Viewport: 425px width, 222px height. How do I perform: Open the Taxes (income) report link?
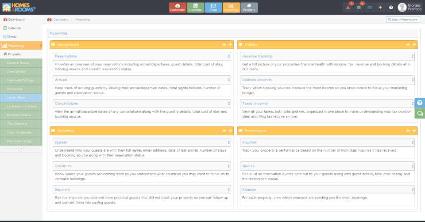coord(255,103)
